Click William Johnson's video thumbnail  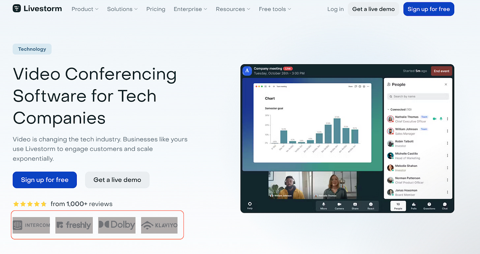(290, 185)
